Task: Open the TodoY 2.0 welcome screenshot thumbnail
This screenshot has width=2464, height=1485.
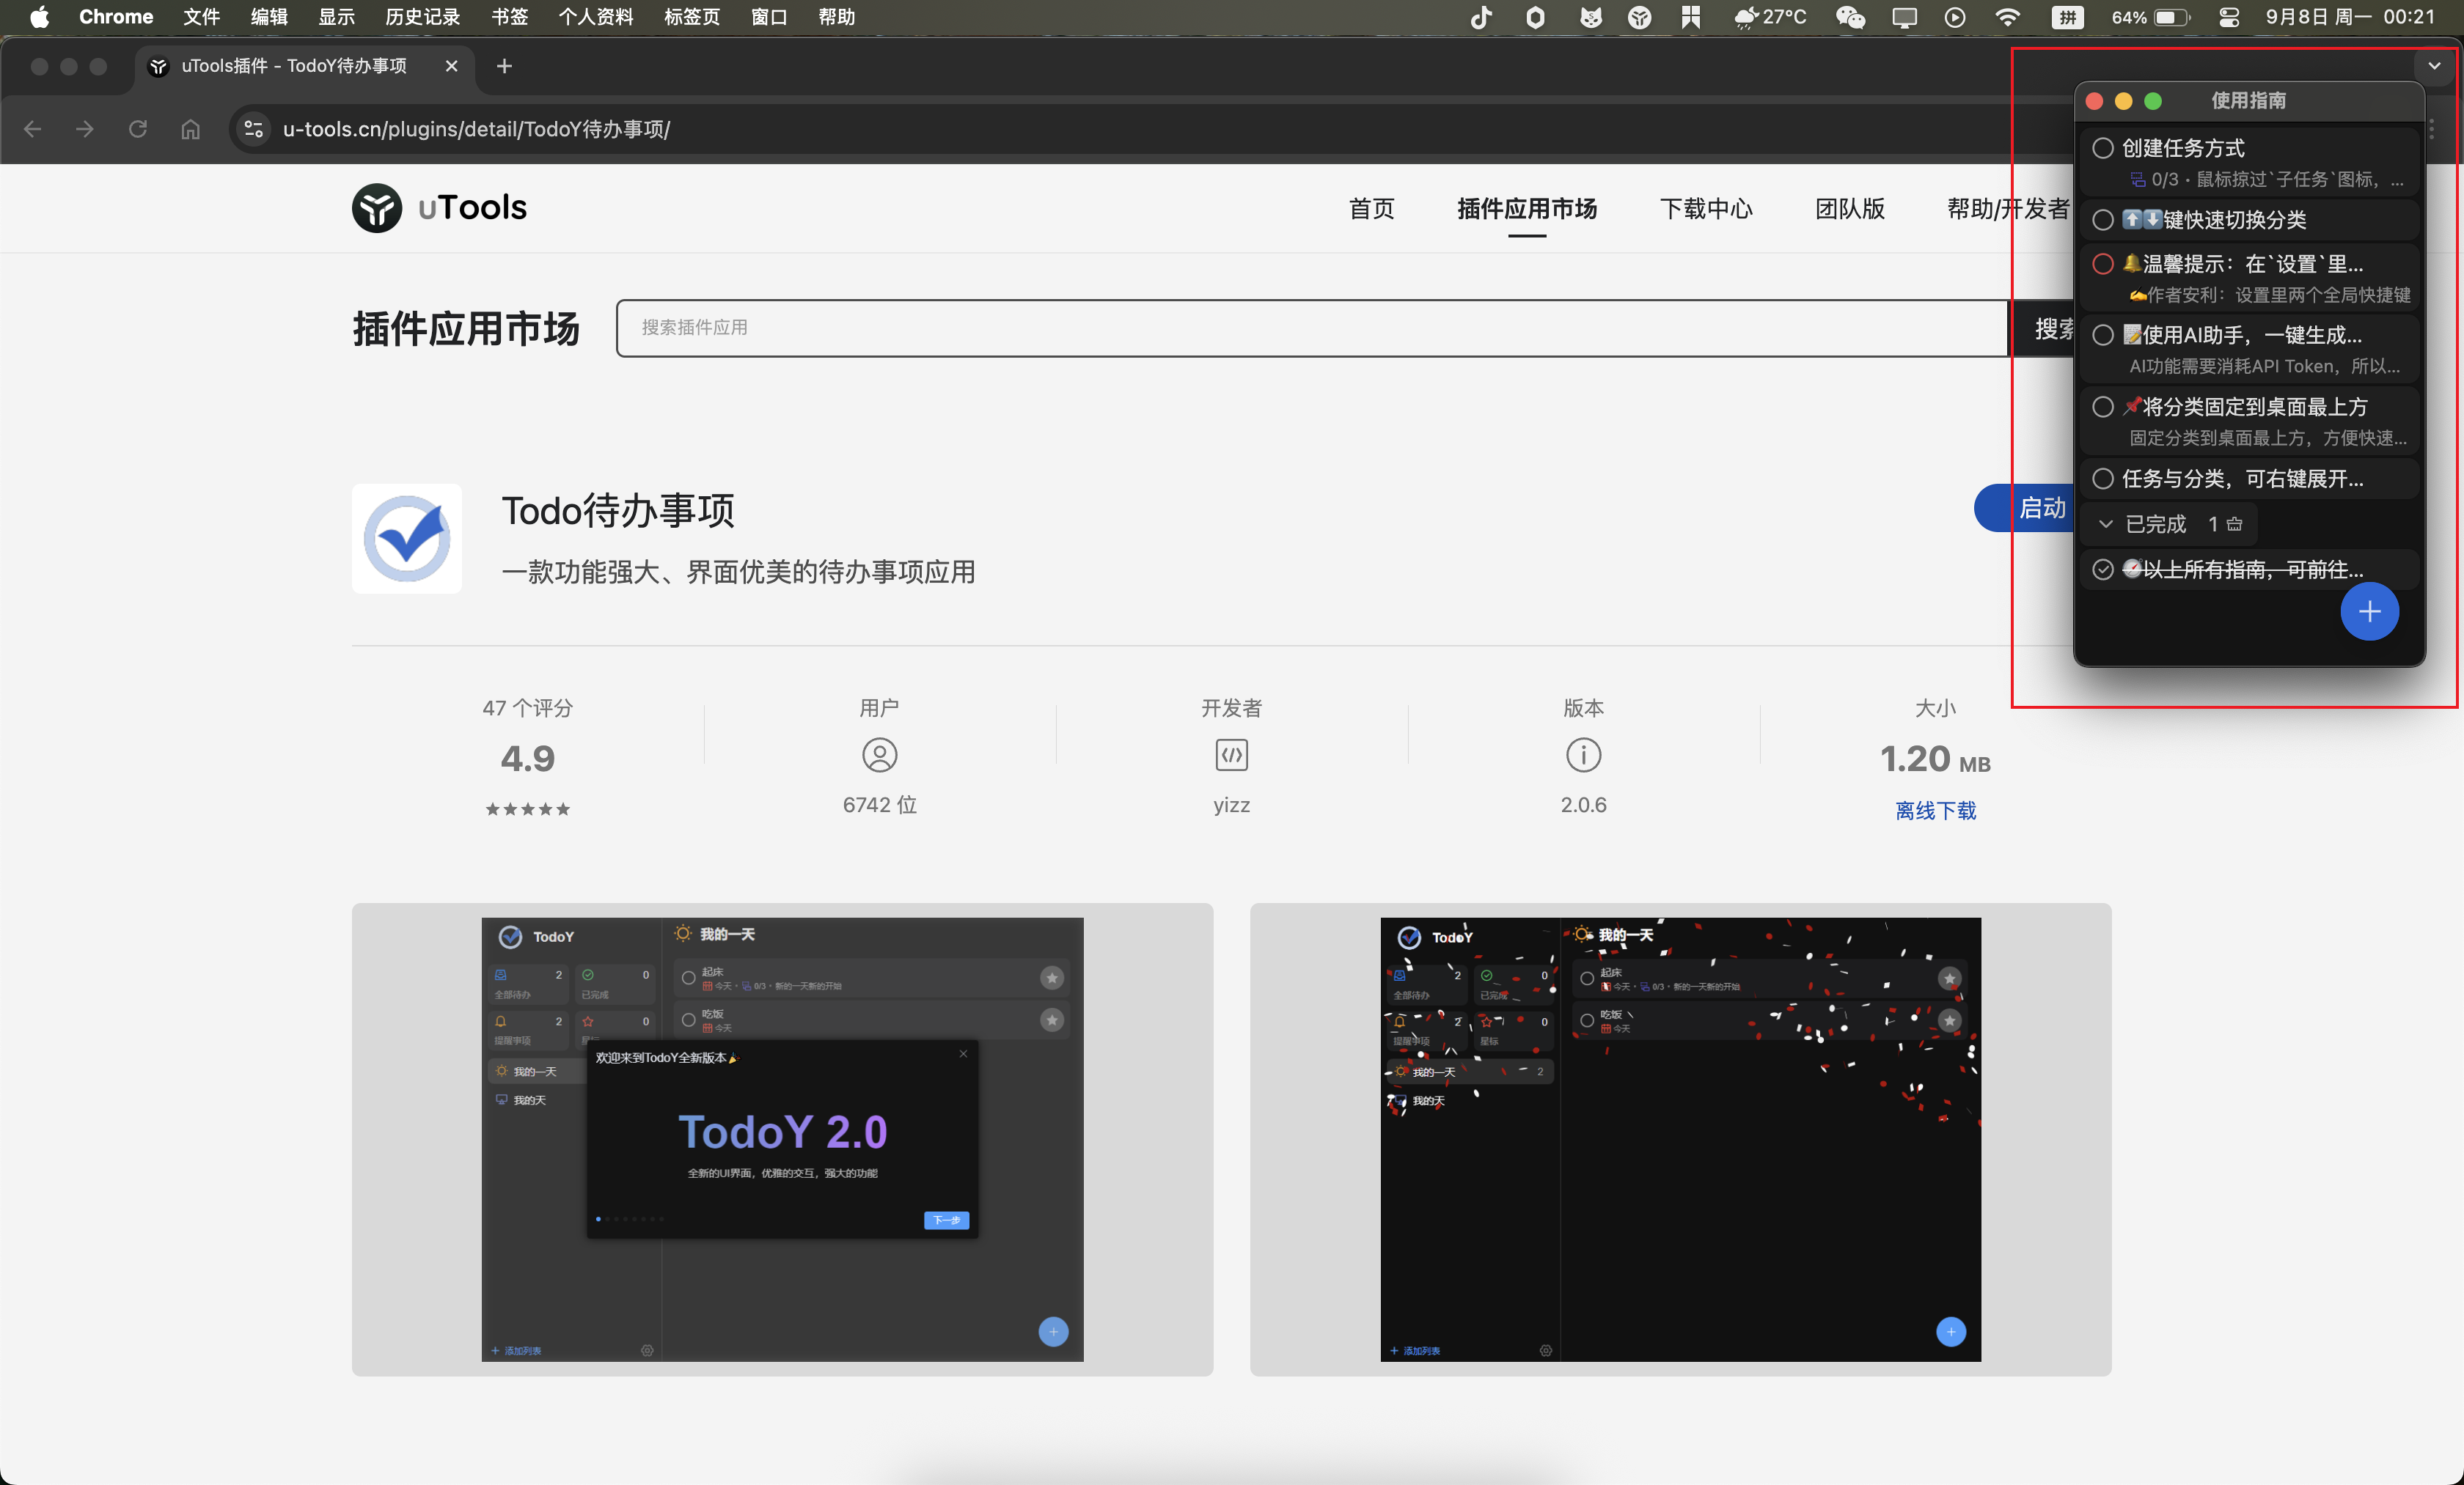Action: coord(782,1139)
